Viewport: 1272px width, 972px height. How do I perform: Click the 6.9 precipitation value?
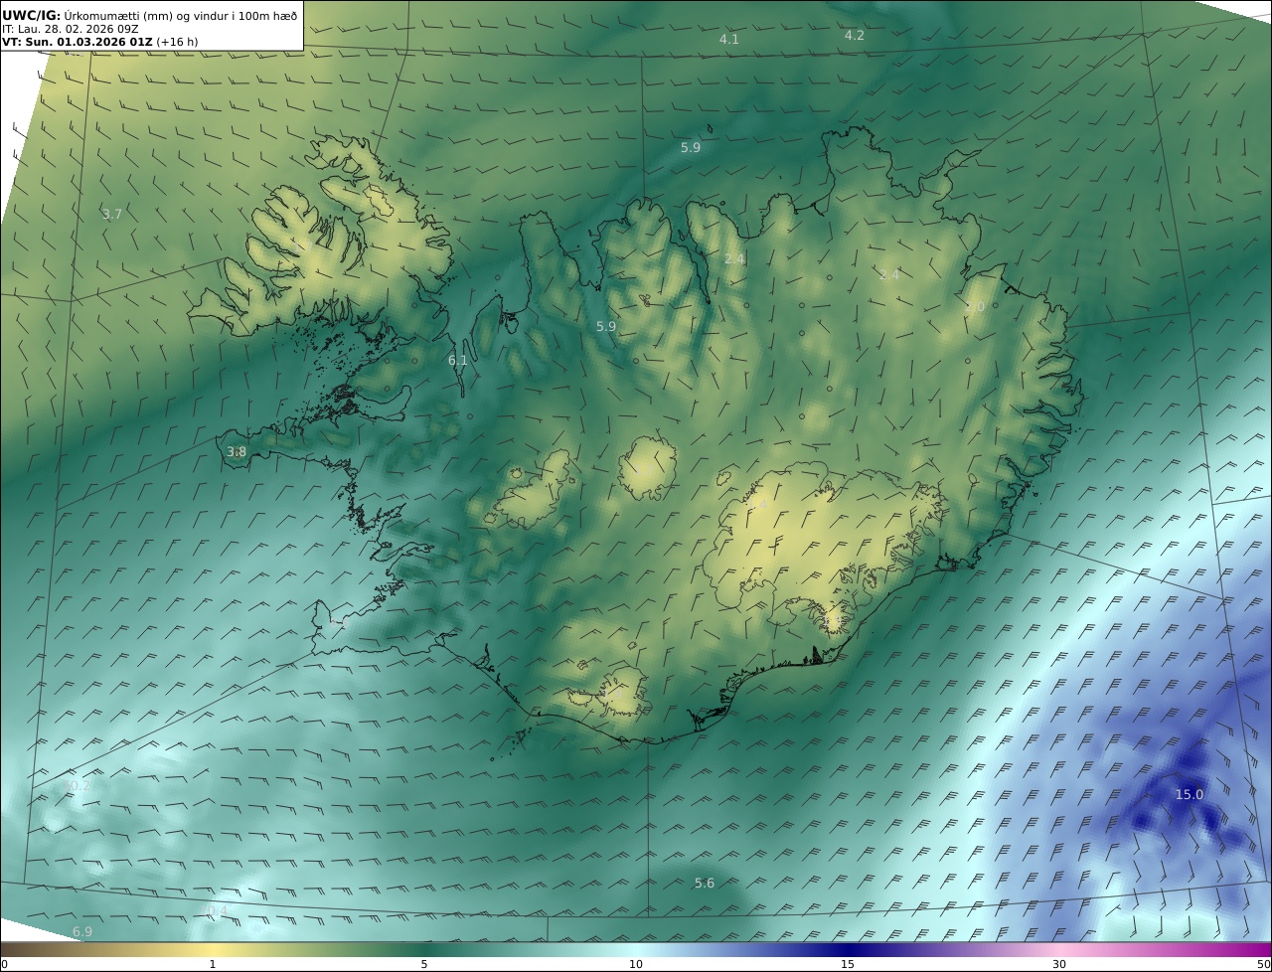pos(82,931)
